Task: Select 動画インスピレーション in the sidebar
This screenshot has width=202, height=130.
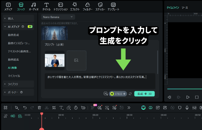Action: [x=19, y=43]
